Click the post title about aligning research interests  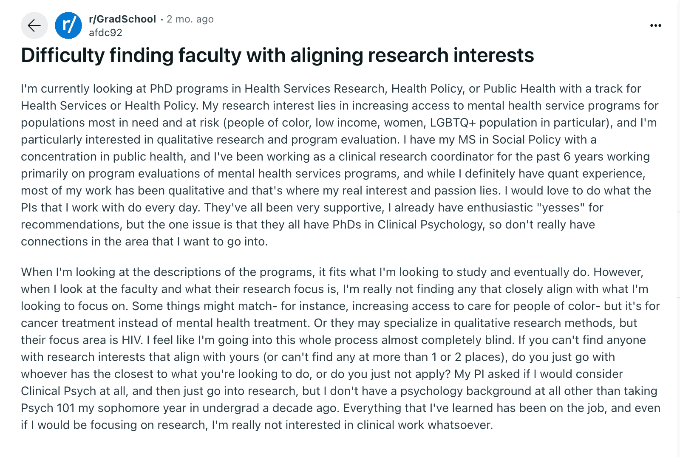[278, 55]
